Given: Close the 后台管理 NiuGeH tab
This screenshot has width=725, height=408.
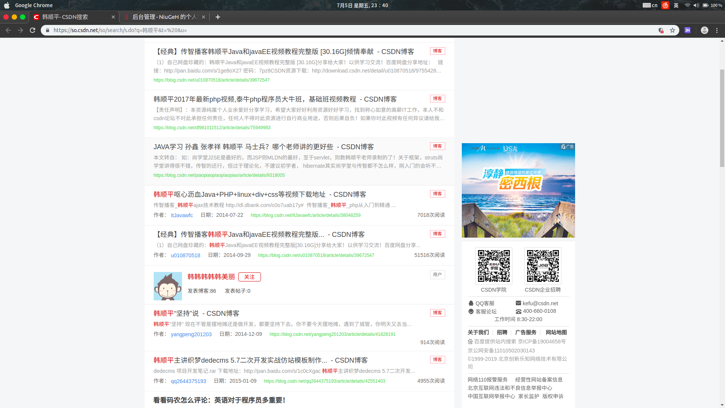Looking at the screenshot, I should coord(204,17).
